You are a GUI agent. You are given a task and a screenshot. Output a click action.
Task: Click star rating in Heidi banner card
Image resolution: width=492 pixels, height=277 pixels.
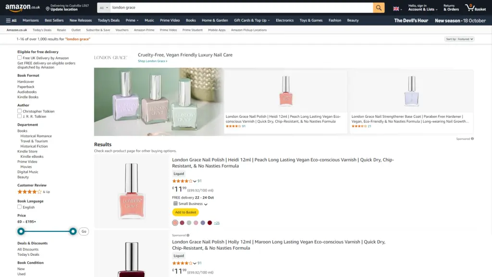[x=233, y=126]
